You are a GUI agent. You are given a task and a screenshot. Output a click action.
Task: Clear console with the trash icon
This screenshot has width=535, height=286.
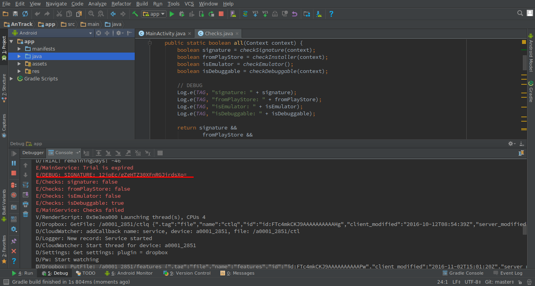pos(26,214)
